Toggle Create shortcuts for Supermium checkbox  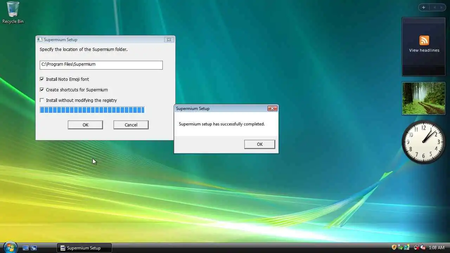pos(42,90)
